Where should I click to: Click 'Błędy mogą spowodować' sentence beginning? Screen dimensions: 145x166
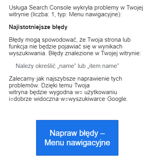[44, 40]
